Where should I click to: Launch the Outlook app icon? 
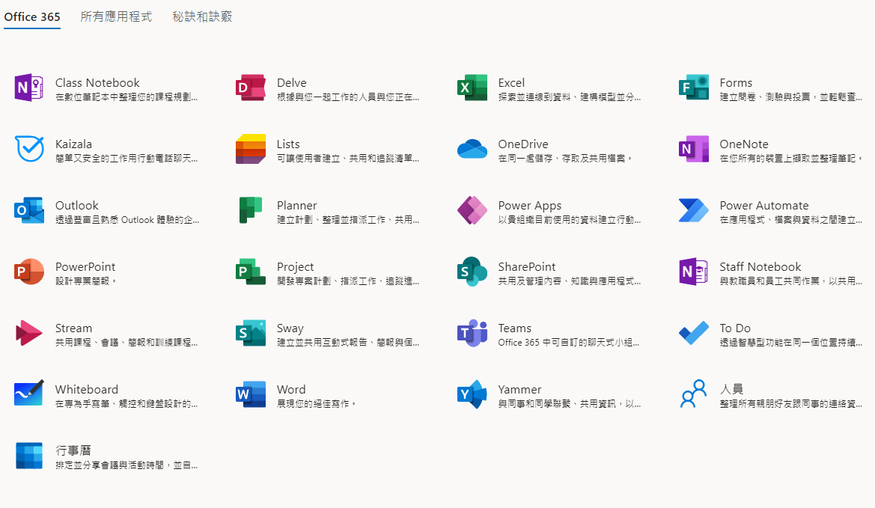[x=29, y=210]
